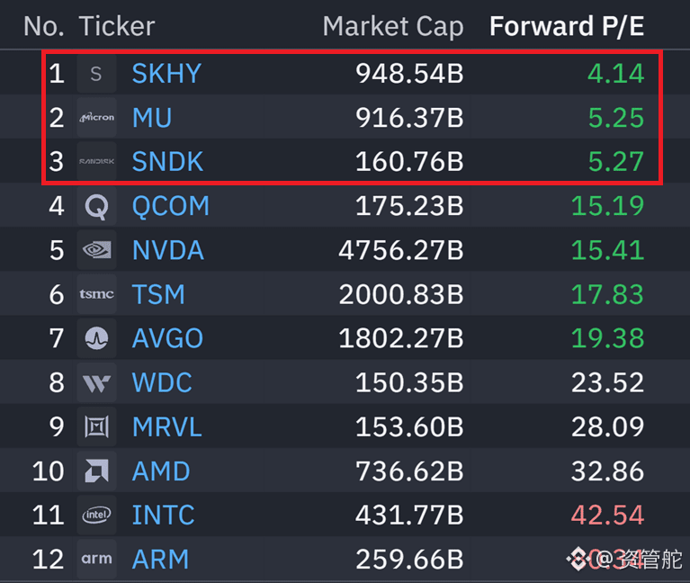Open the MU ticker link
690x583 pixels.
coord(152,118)
